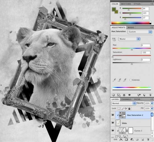Hide the Hue/Saturation 2 layer
The image size is (154, 142).
coord(113,115)
